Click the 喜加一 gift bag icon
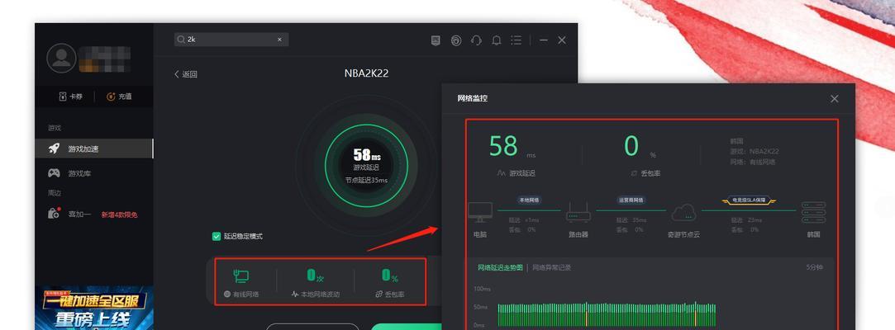The height and width of the screenshot is (330, 895). click(x=55, y=214)
